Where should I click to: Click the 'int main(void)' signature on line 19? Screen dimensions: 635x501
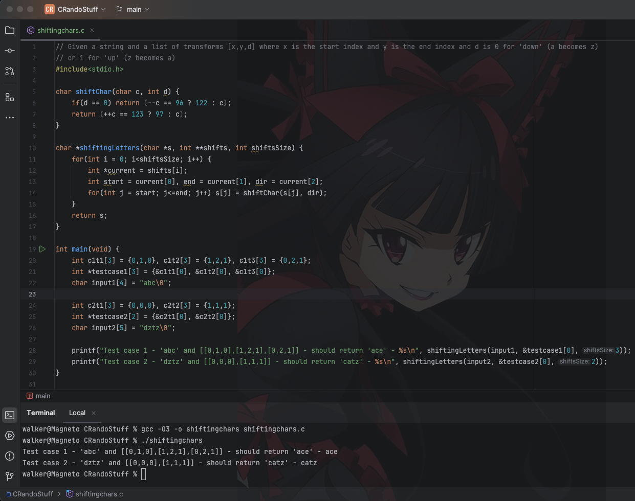(x=87, y=249)
